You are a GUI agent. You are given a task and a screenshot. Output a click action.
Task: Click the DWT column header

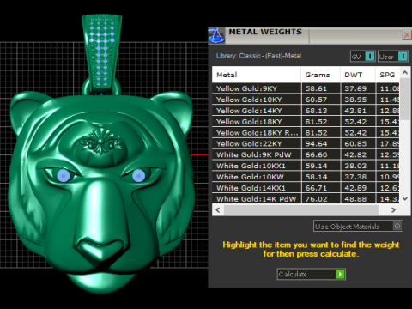pyautogui.click(x=358, y=75)
